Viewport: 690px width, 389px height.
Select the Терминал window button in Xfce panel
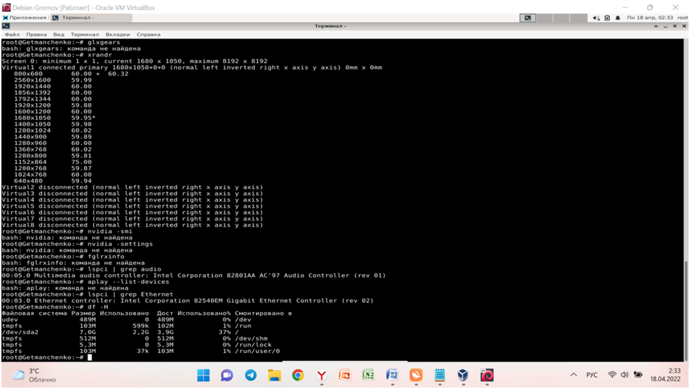[x=91, y=18]
